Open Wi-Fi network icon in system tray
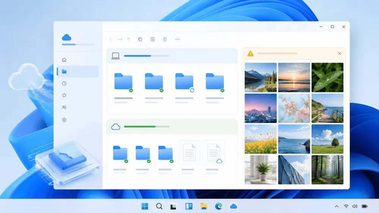379x213 pixels. pyautogui.click(x=346, y=206)
